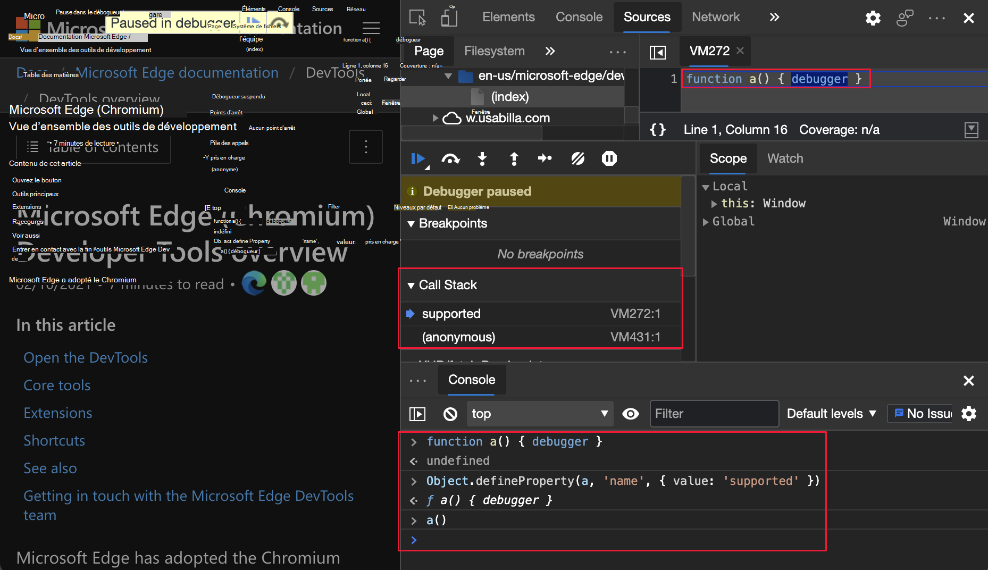Pretty print the source code
This screenshot has height=570, width=988.
coord(658,129)
